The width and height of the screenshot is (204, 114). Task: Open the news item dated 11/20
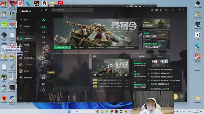click(x=110, y=80)
